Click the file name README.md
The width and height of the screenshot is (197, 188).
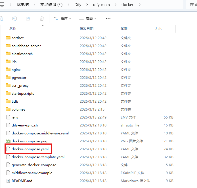coord(22,181)
